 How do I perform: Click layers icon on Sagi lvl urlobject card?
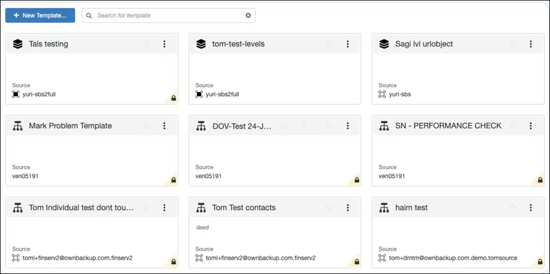point(384,44)
